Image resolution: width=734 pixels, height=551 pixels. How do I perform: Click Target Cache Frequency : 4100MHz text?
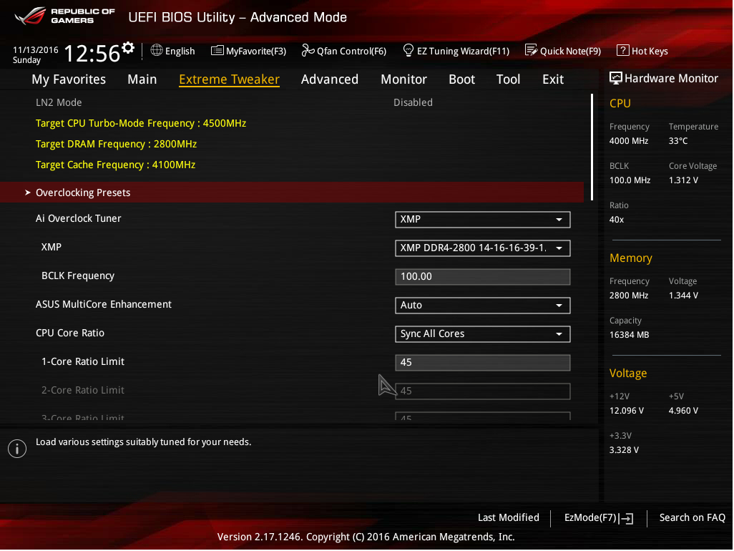click(116, 165)
